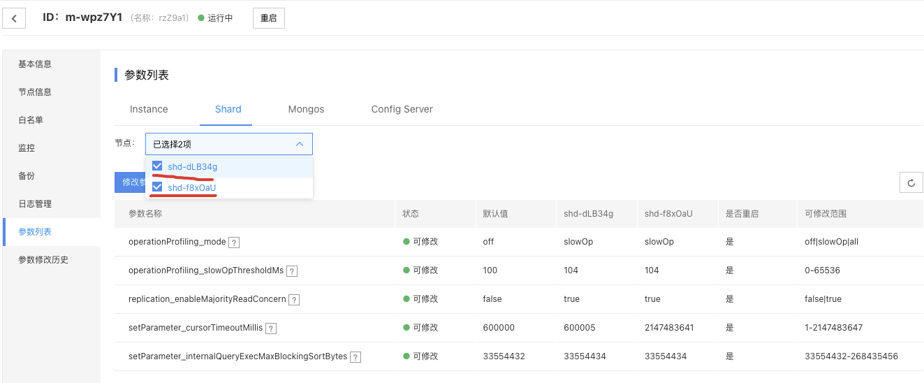Click the default value 33554432 cell
The width and height of the screenshot is (924, 383).
pyautogui.click(x=504, y=356)
